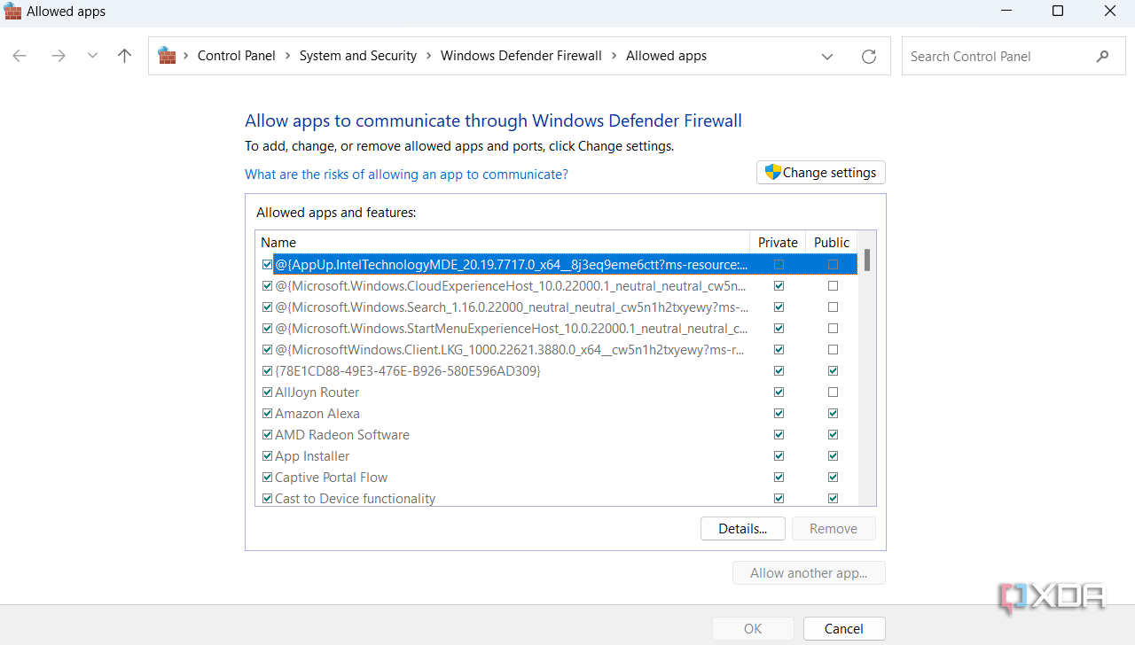
Task: Toggle AMD Radeon Software Public checkbox
Action: pyautogui.click(x=833, y=435)
